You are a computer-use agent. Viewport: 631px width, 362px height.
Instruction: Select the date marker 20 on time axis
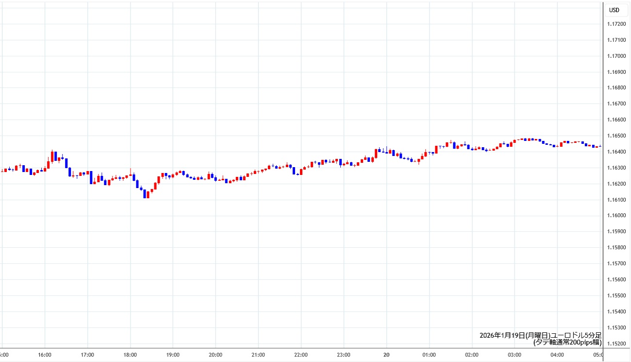pos(386,355)
